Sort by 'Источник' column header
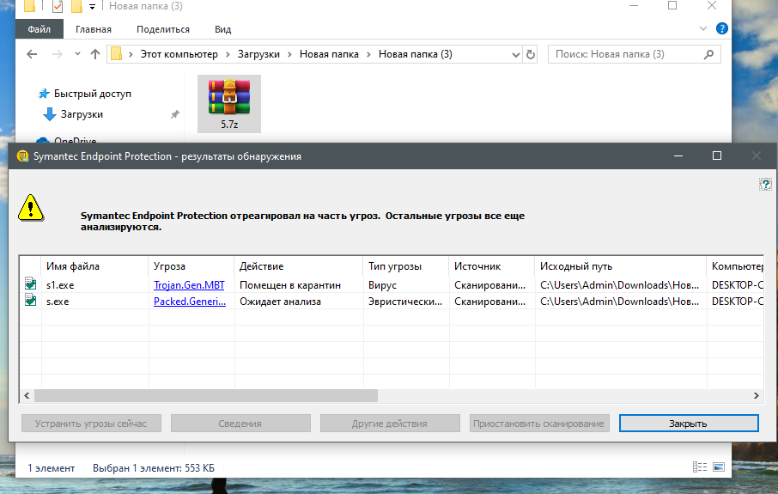The image size is (778, 494). click(x=492, y=266)
